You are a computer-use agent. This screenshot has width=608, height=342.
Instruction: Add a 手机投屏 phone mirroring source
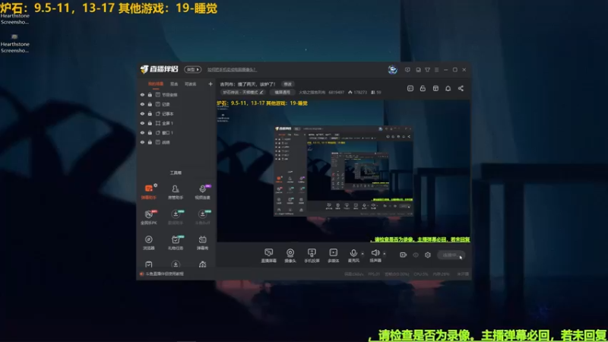coord(312,255)
